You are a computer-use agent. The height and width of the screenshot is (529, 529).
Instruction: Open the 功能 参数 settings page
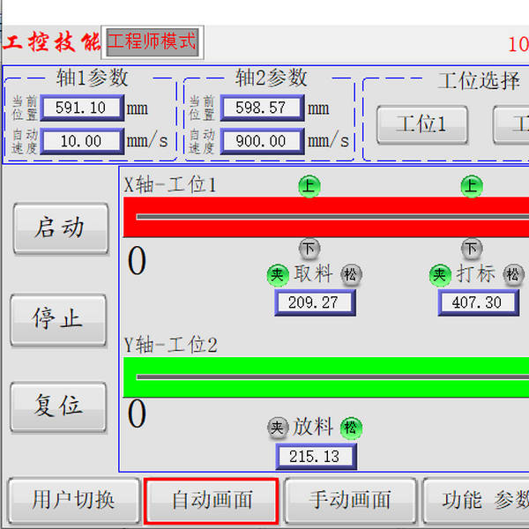point(476,500)
